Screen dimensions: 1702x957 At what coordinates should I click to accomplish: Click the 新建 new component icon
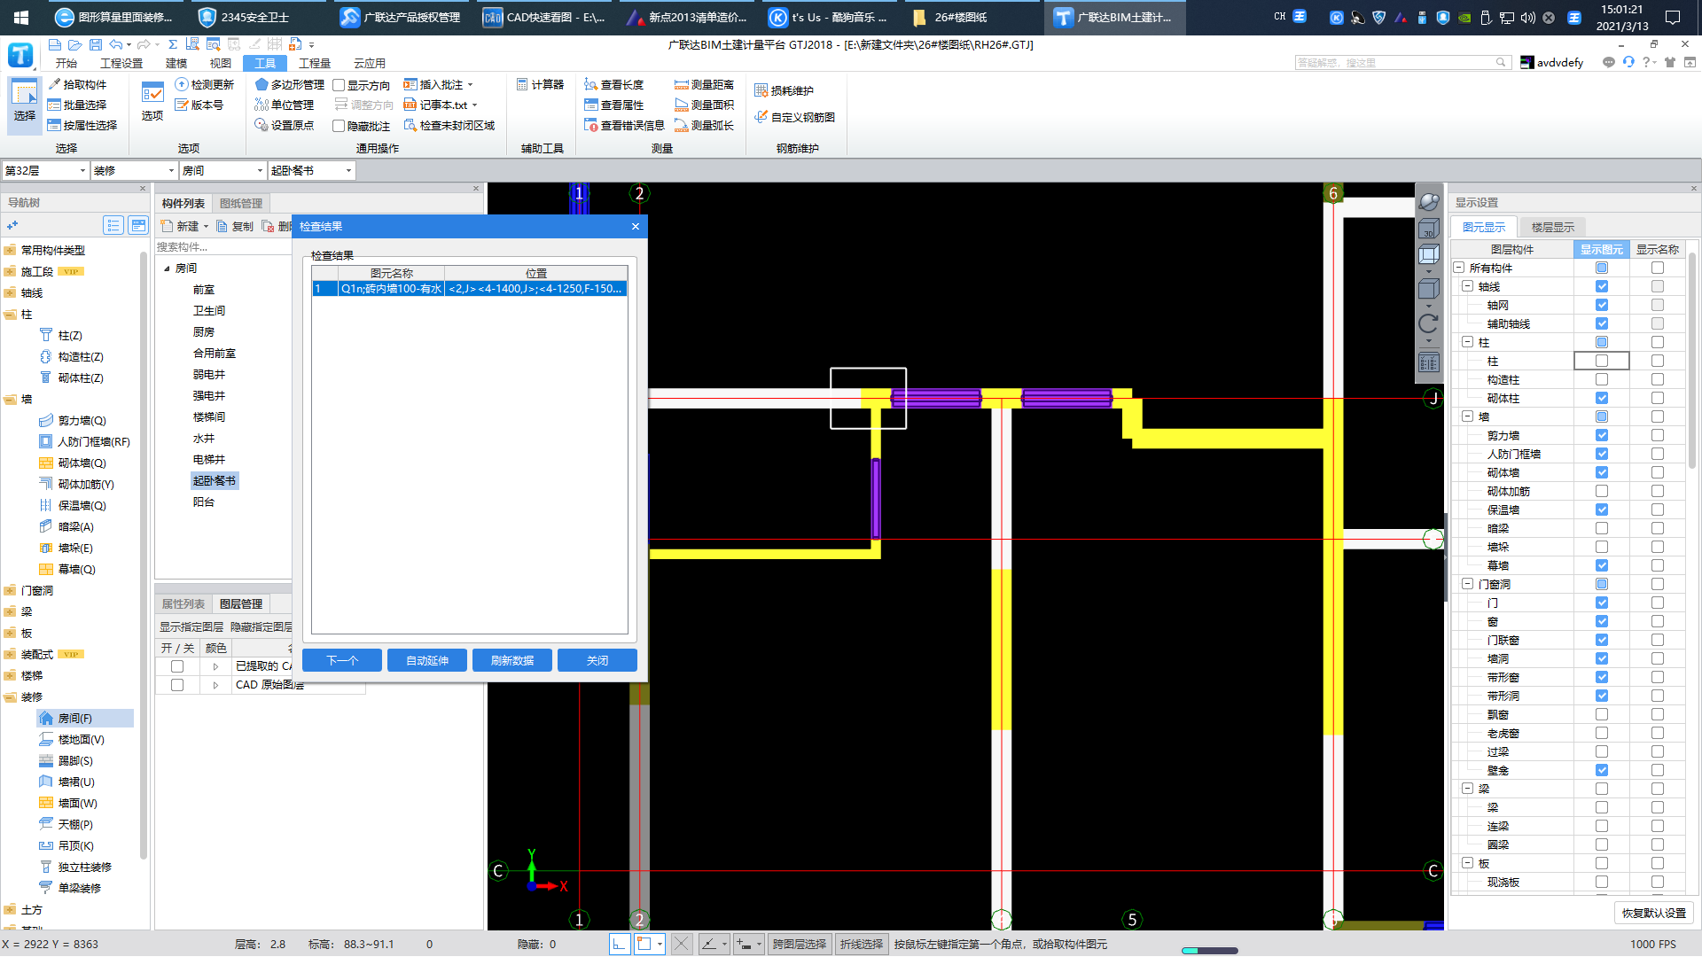[x=181, y=227]
